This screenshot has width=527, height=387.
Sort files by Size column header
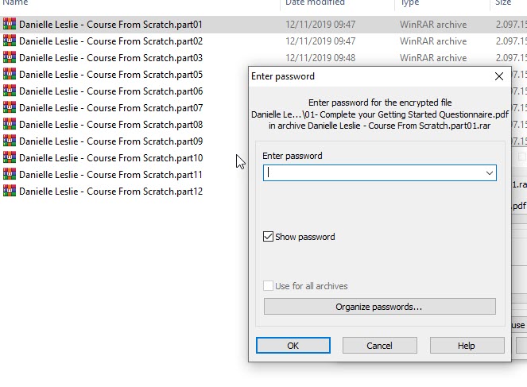[x=503, y=2]
